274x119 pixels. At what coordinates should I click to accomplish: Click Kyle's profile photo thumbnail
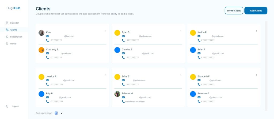pyautogui.click(x=41, y=33)
